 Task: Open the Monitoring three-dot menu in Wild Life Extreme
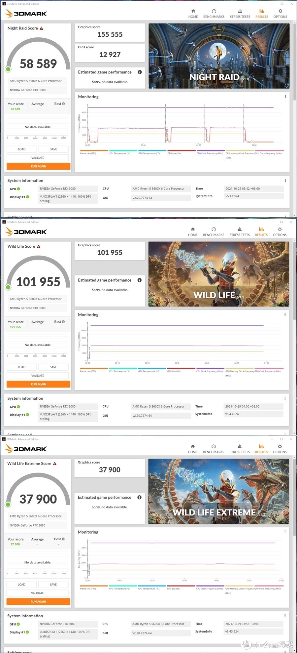pyautogui.click(x=285, y=532)
